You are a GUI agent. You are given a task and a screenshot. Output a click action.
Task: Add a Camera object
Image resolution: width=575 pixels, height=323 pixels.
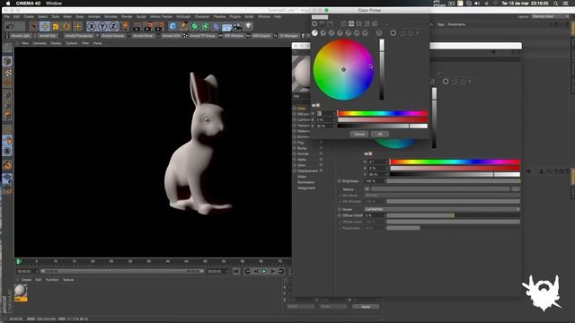[237, 26]
